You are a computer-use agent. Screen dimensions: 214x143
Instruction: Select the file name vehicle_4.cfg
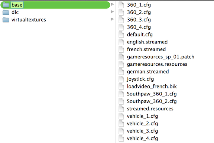pyautogui.click(x=143, y=139)
